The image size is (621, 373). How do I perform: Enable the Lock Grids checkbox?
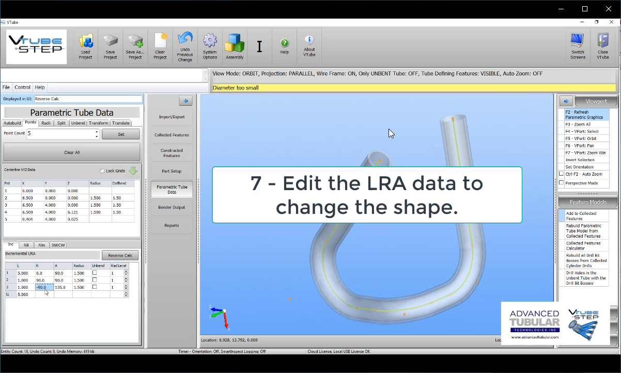coord(102,171)
